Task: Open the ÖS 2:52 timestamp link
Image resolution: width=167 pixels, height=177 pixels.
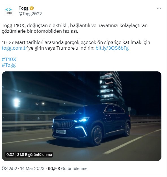Action: (9, 169)
